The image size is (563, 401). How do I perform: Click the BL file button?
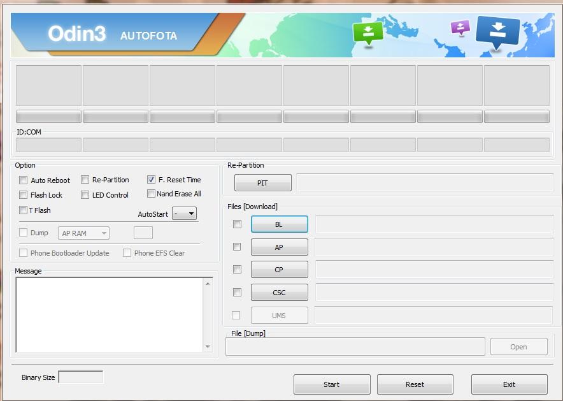(280, 224)
